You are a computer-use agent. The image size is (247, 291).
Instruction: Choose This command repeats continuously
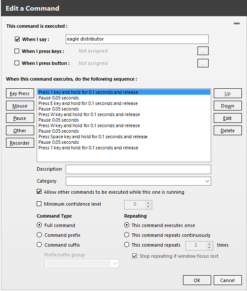click(x=127, y=235)
